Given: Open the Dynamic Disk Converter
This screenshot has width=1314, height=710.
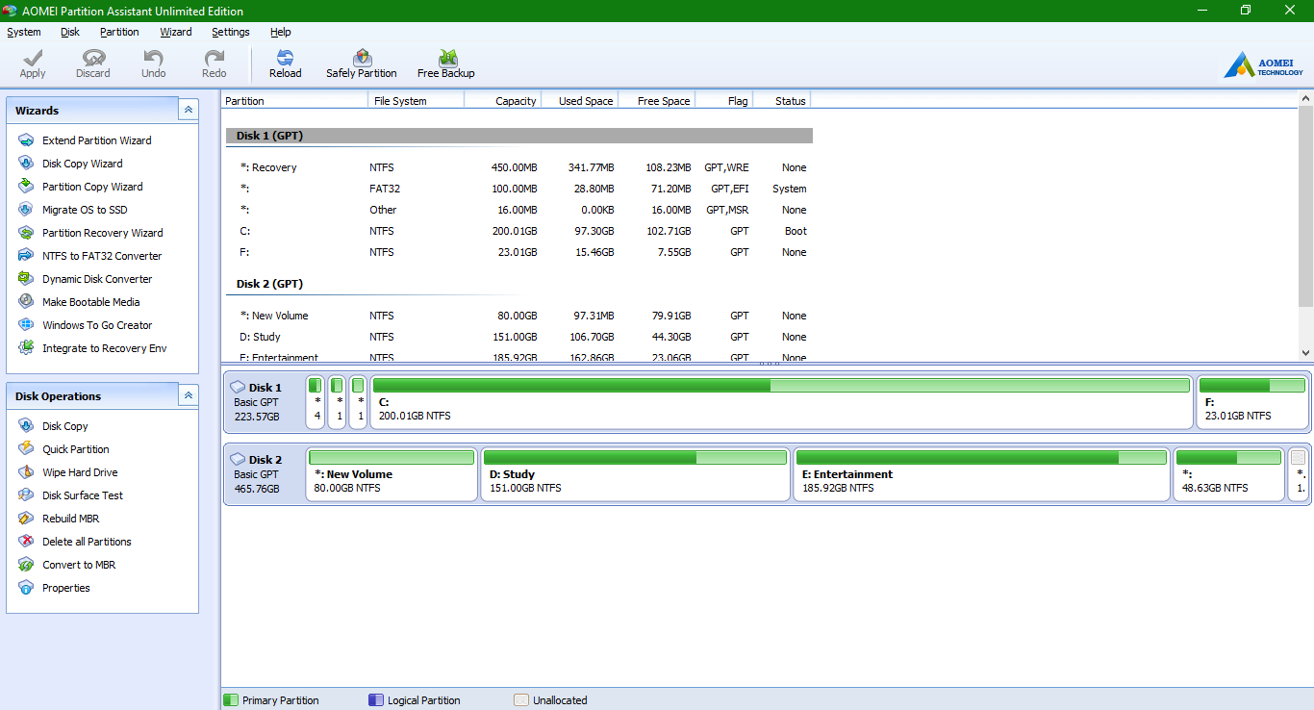Looking at the screenshot, I should (x=97, y=279).
